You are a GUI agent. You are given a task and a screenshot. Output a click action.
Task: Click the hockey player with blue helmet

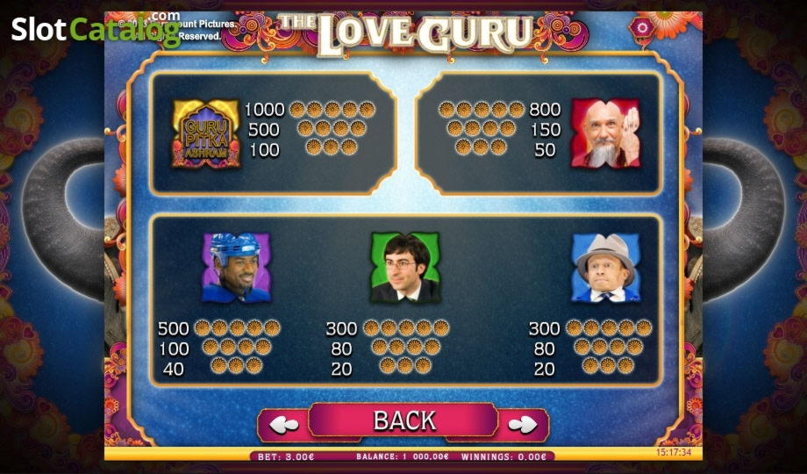coord(236,268)
